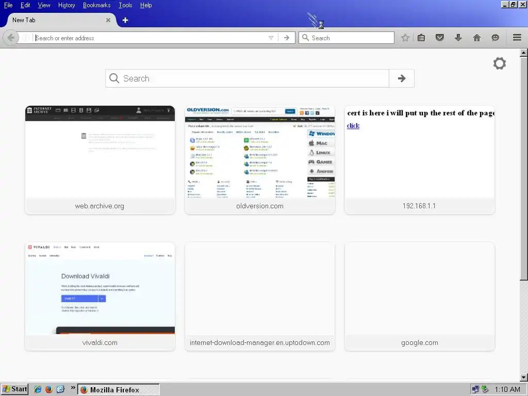Open the internet-download-manager.en.uptodown.com tile
This screenshot has width=528, height=396.
tap(260, 296)
